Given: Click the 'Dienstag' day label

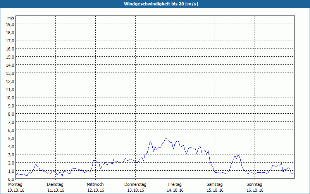Looking at the screenshot, I should click(x=55, y=185).
